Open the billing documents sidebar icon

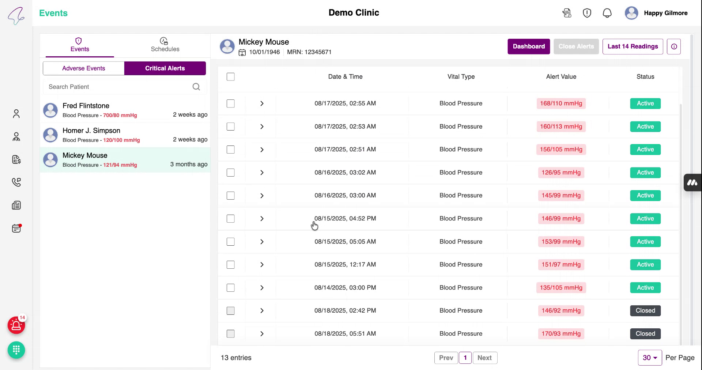click(x=16, y=160)
